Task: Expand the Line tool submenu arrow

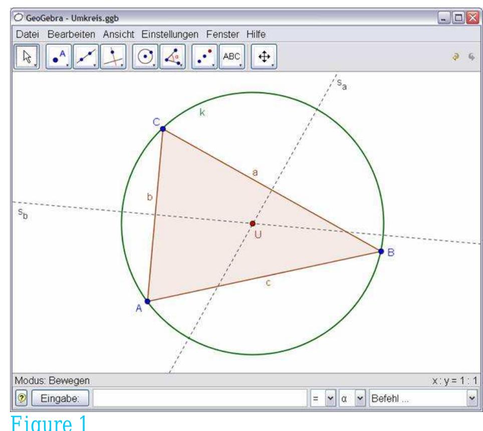Action: [95, 65]
